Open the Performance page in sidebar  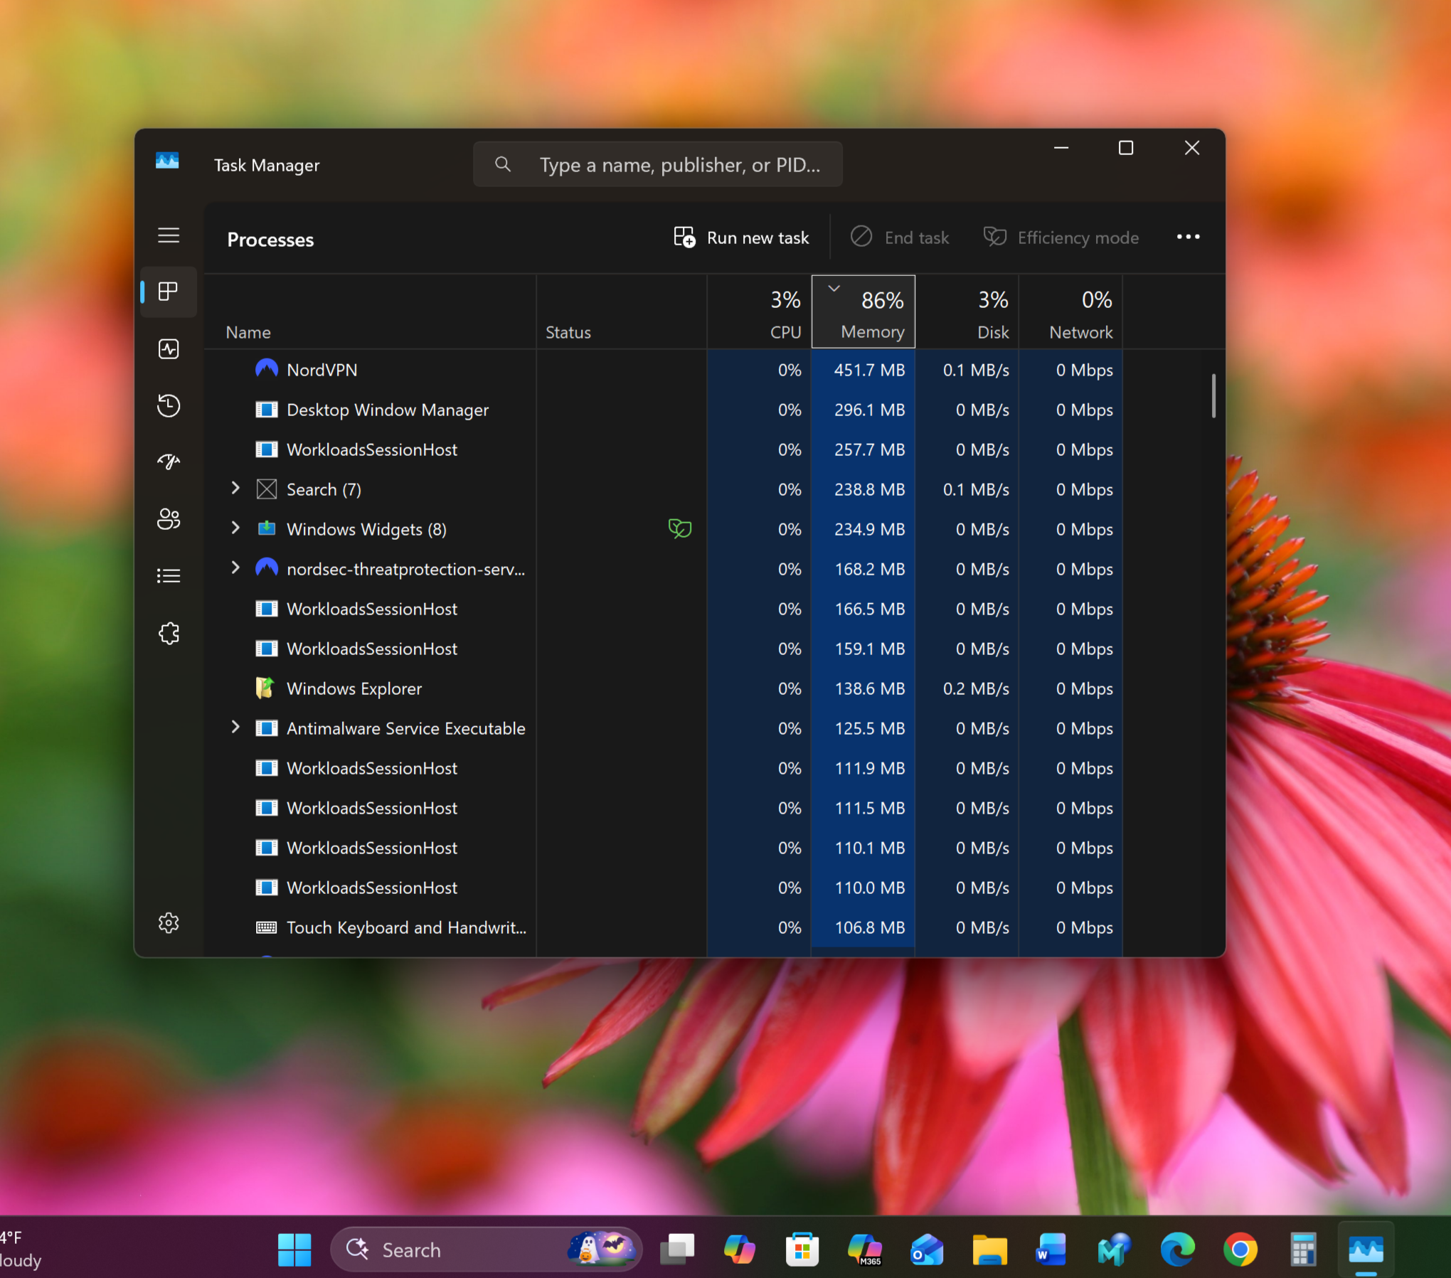(x=169, y=349)
